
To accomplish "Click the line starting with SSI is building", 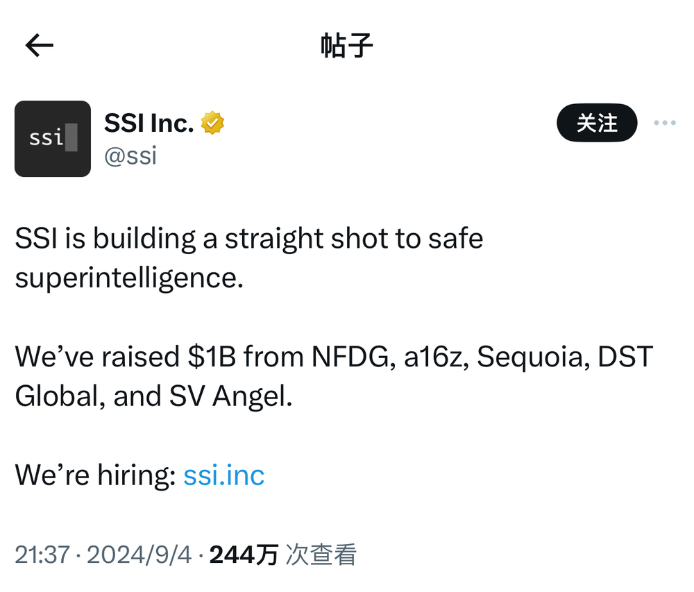I will coord(249,239).
